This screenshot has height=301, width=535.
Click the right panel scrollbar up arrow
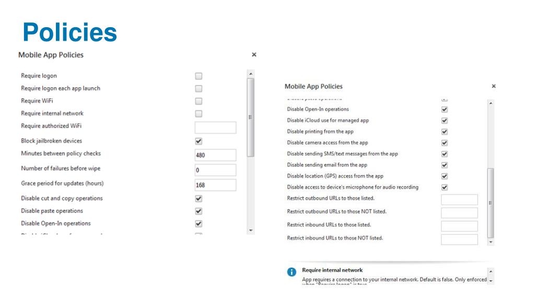(x=491, y=103)
